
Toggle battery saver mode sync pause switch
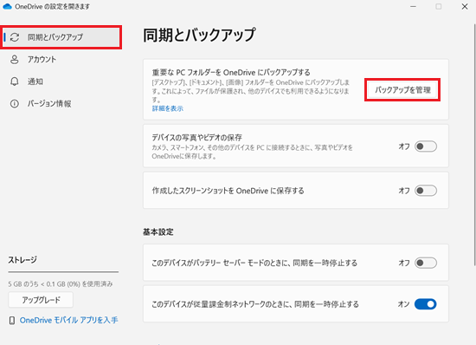coord(426,263)
